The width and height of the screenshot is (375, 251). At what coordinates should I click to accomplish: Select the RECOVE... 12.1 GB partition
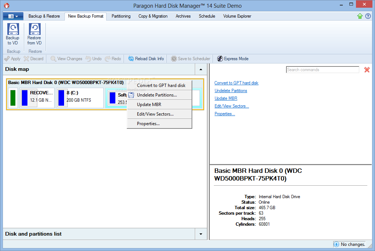tap(37, 98)
